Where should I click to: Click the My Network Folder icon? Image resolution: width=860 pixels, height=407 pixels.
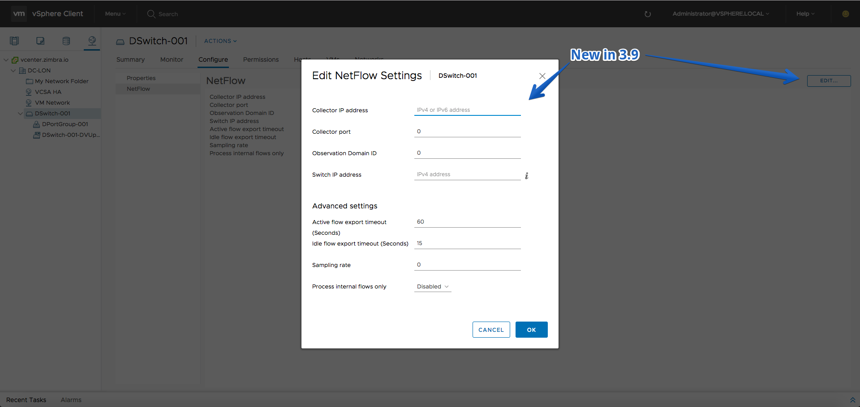point(30,81)
